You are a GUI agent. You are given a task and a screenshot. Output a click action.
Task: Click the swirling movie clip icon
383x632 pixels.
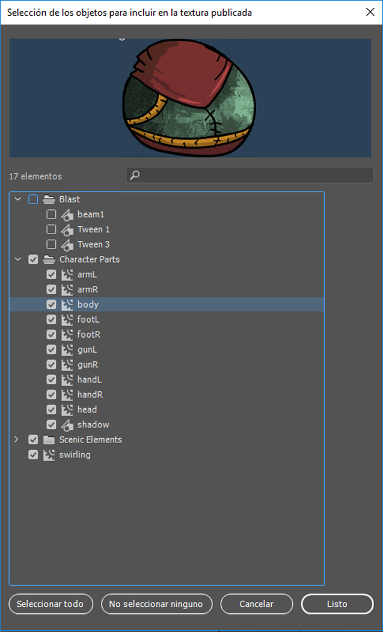coord(49,455)
